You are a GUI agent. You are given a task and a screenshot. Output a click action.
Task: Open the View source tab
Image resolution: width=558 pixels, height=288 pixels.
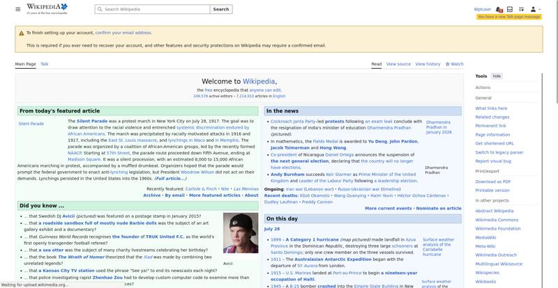click(x=398, y=64)
